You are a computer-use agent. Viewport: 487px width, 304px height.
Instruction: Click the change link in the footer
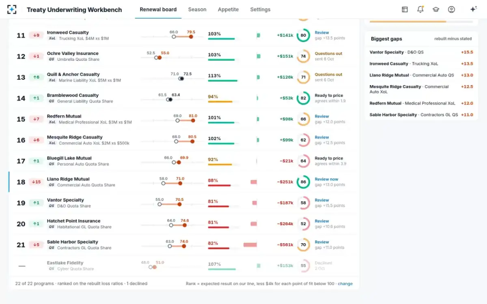(x=345, y=284)
